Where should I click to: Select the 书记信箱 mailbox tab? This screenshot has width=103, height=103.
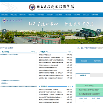(x=84, y=61)
